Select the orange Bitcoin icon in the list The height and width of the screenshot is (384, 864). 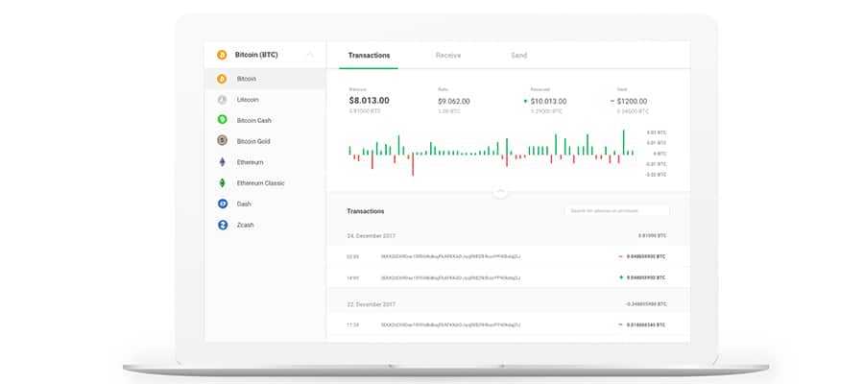click(x=222, y=79)
